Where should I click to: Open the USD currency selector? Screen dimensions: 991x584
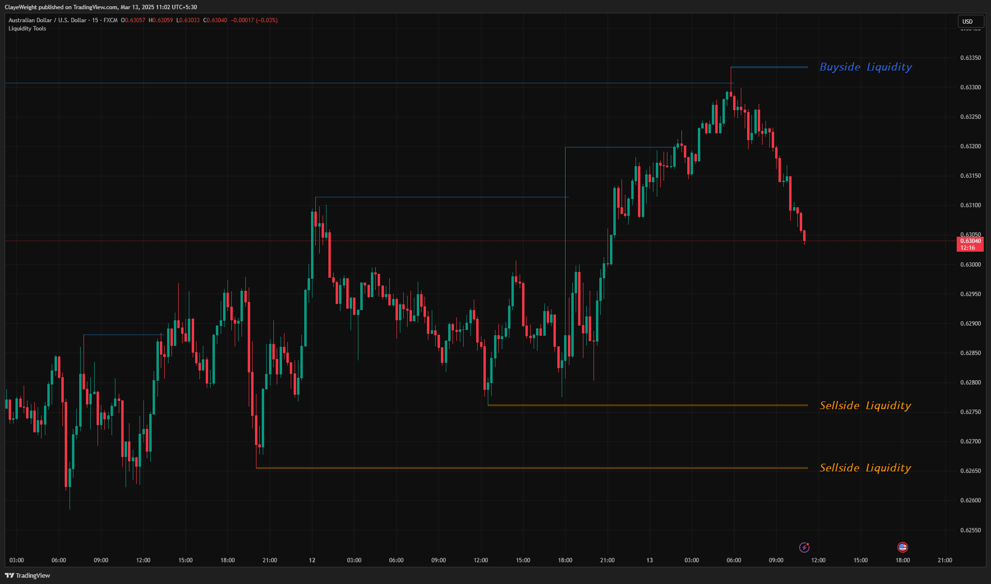click(970, 21)
